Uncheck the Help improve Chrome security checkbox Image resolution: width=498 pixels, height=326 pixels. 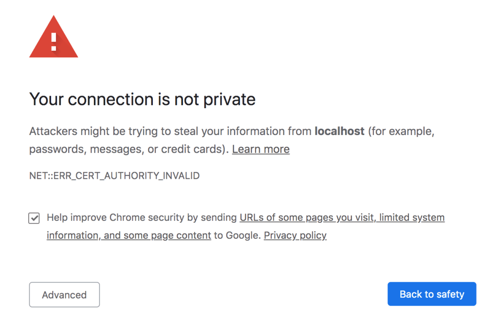pyautogui.click(x=34, y=218)
